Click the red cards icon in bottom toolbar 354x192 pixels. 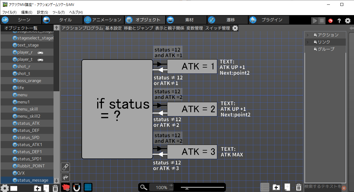(65, 187)
